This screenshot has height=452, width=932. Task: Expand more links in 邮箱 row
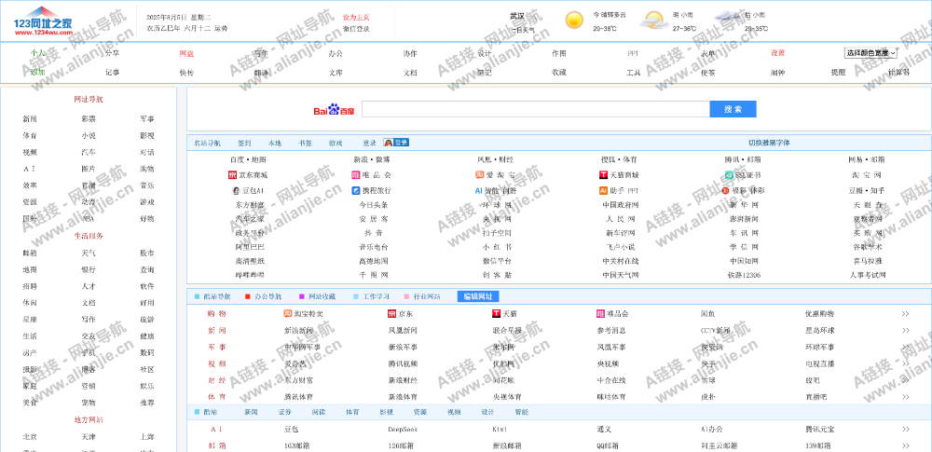(905, 445)
